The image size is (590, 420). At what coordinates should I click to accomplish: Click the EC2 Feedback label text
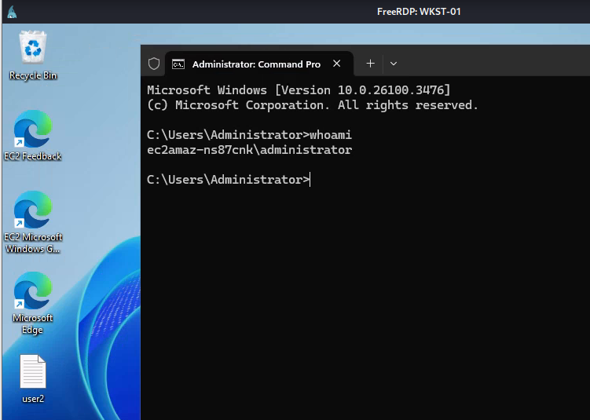click(33, 156)
